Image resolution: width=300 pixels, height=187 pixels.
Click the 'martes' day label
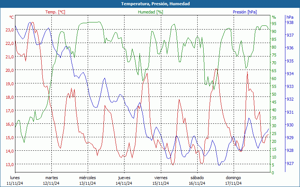51,178
